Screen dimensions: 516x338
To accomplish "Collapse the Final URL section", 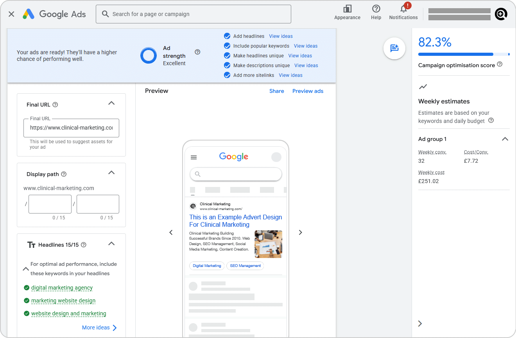I will pos(111,103).
